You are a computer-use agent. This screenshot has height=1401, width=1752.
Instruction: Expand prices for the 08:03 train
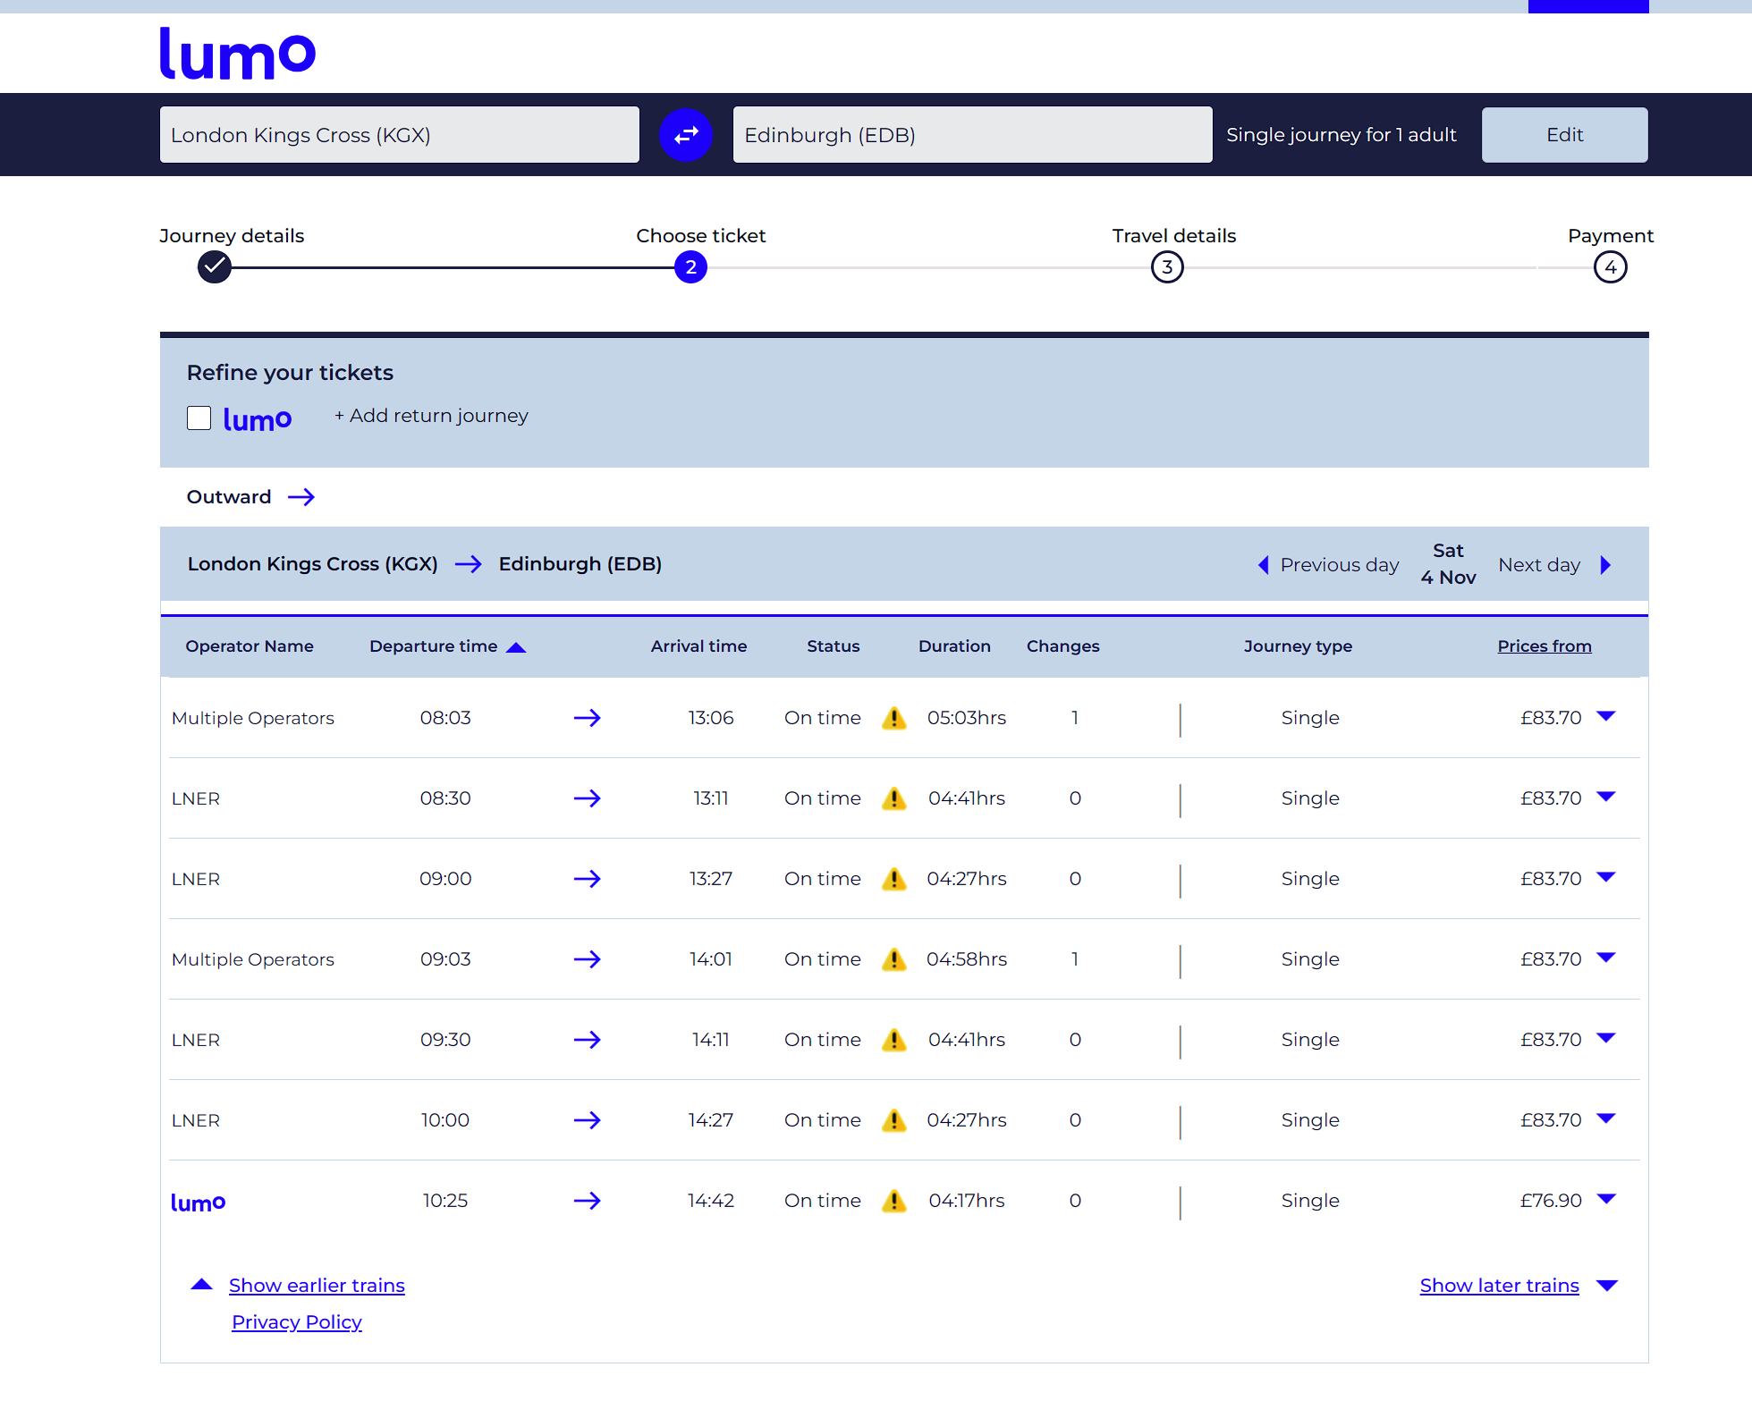pyautogui.click(x=1606, y=716)
